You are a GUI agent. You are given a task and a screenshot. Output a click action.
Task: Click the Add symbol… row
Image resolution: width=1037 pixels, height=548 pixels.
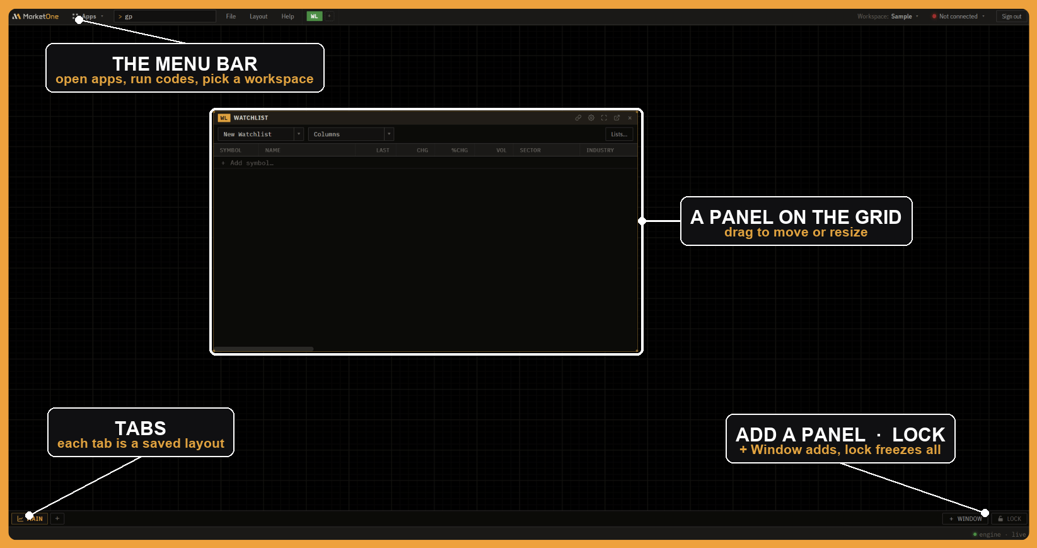coord(426,163)
